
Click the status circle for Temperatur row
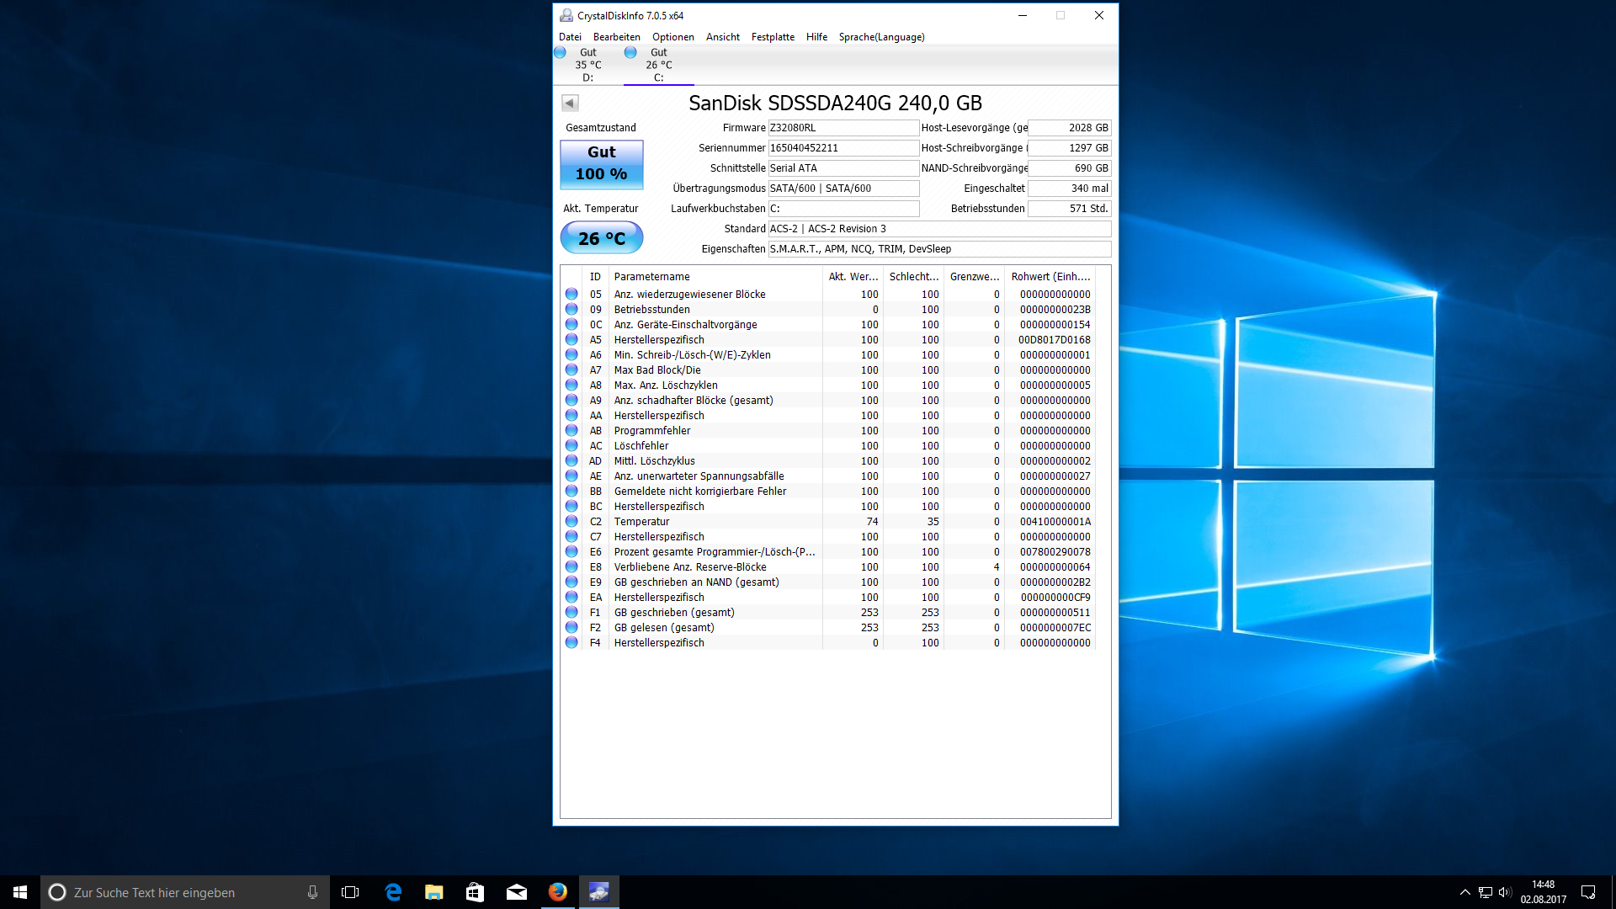coord(571,522)
